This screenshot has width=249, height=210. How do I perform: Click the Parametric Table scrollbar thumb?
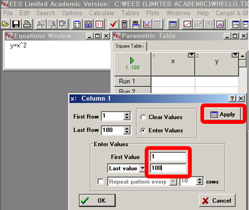pos(243,63)
